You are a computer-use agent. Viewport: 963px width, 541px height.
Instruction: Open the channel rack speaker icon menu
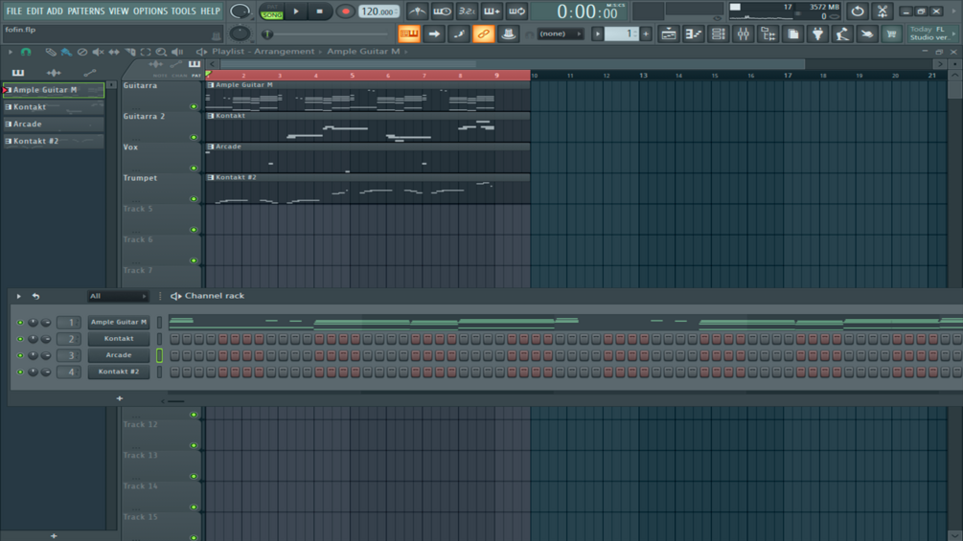click(175, 296)
